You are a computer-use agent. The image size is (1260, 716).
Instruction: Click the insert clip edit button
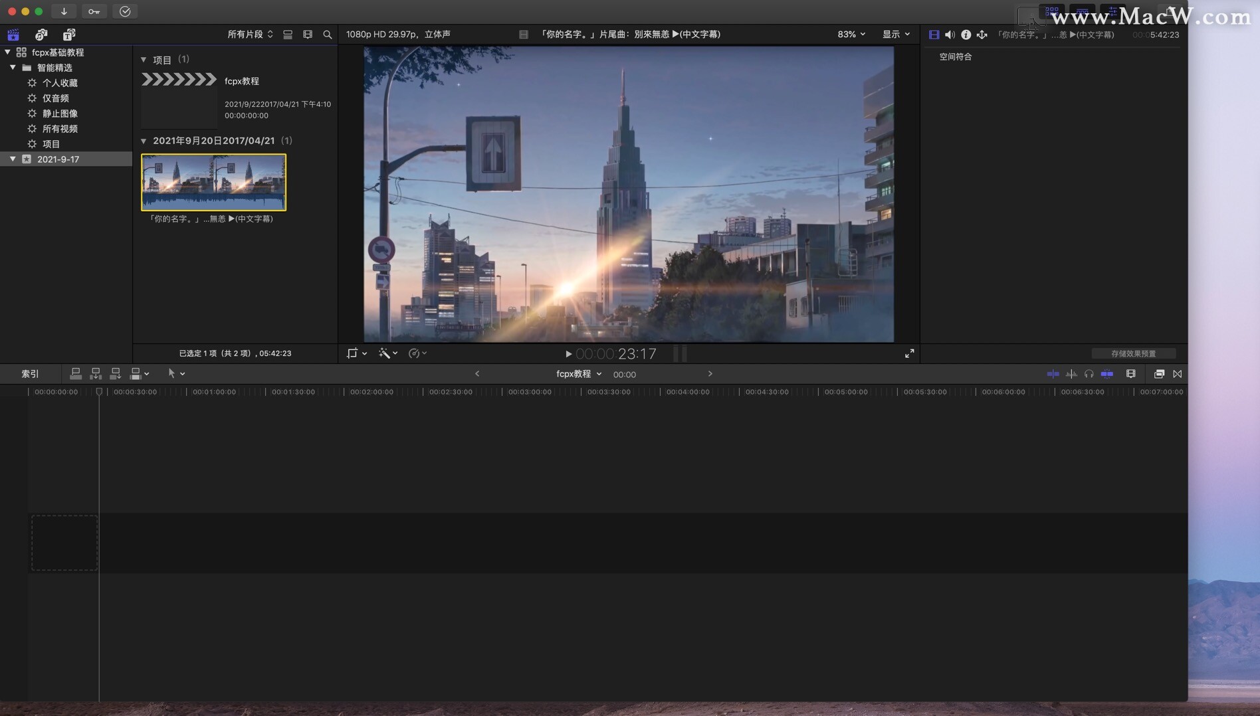(96, 374)
